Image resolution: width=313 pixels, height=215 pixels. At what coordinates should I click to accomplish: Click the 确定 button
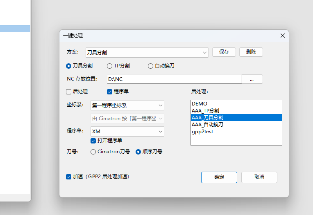coord(219,177)
